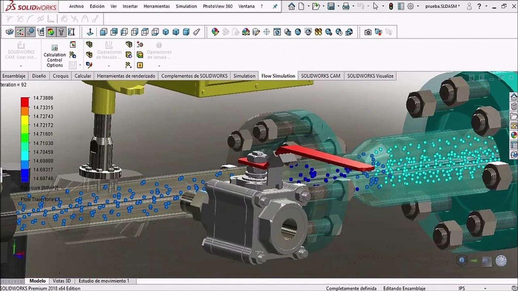
Task: Click the Normal To view icon
Action: click(x=90, y=32)
